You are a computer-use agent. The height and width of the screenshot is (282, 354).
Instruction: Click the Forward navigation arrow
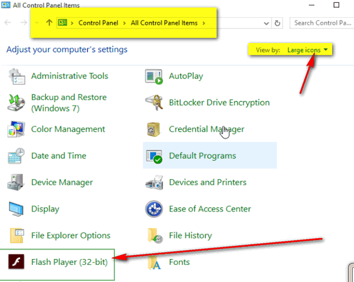pyautogui.click(x=24, y=22)
